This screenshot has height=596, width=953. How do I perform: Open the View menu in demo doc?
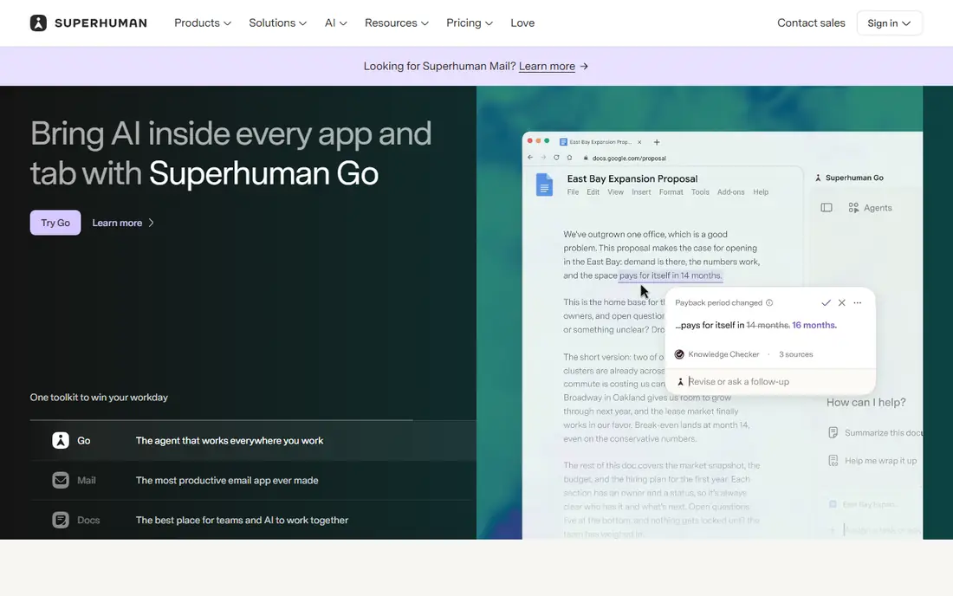coord(615,192)
